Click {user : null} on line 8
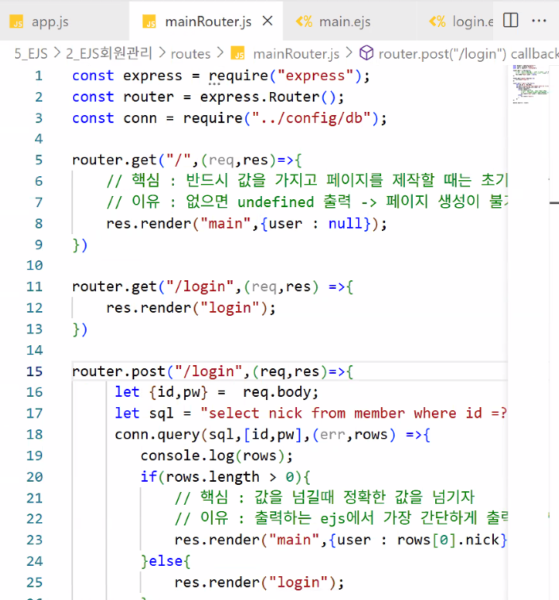 315,224
